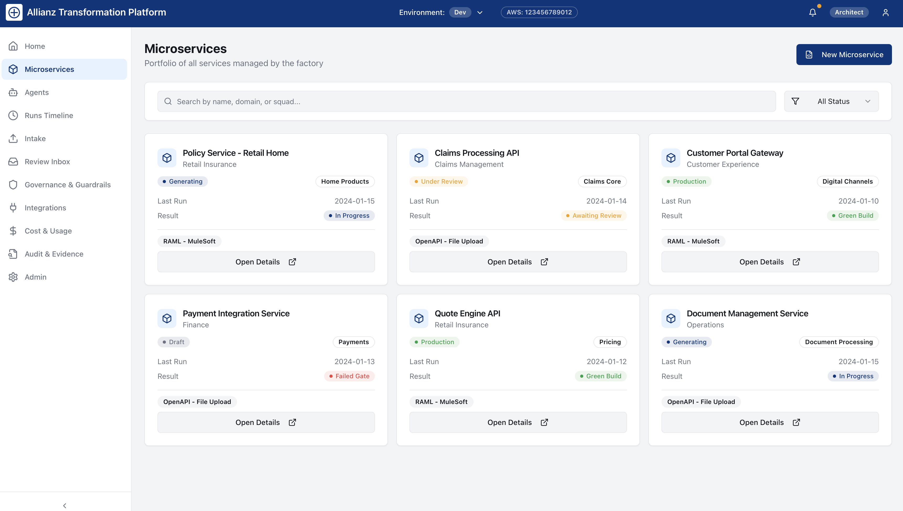Open the Microservices section in the sidebar
Screen dimensions: 903x511
[x=49, y=69]
